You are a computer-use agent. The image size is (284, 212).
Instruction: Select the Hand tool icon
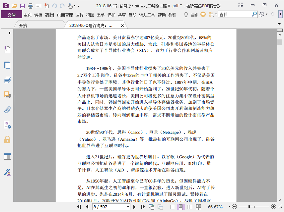[70, 6]
